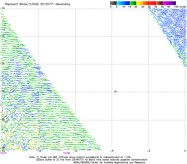This screenshot has width=187, height=164.
Task: Click the '10' label under the color scale
Action: tap(124, 7)
